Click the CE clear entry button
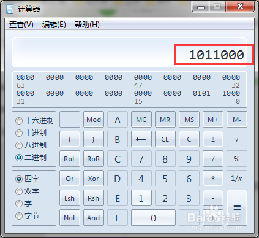 [x=165, y=139]
